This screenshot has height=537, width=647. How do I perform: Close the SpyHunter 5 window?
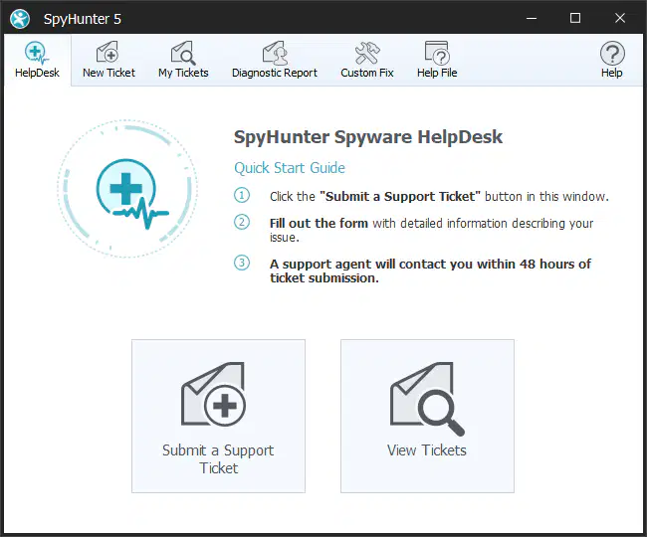[x=620, y=18]
